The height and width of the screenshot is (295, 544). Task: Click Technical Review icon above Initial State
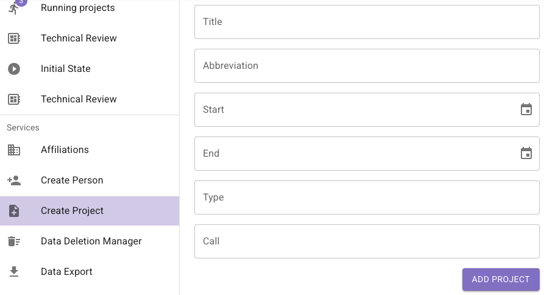[14, 38]
